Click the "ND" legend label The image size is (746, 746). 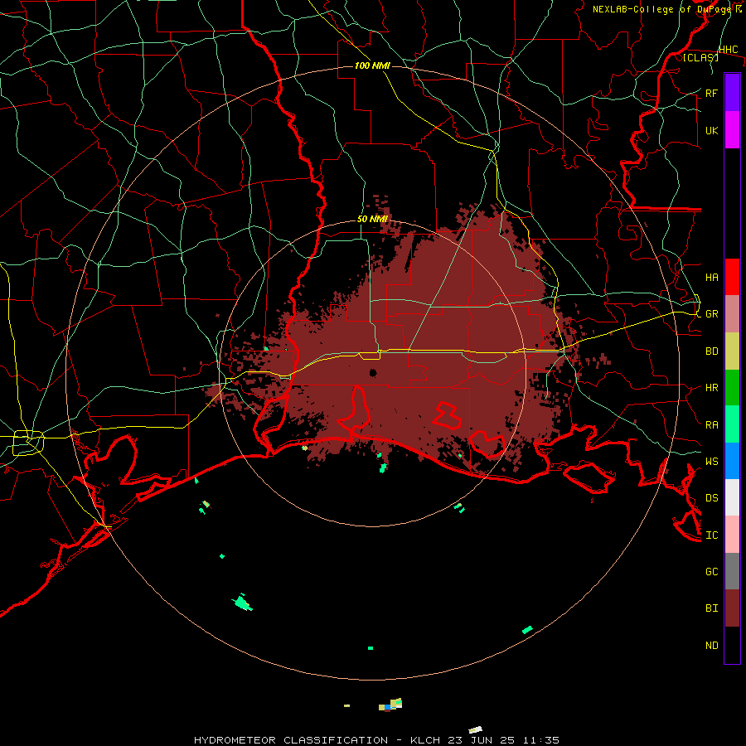point(712,646)
